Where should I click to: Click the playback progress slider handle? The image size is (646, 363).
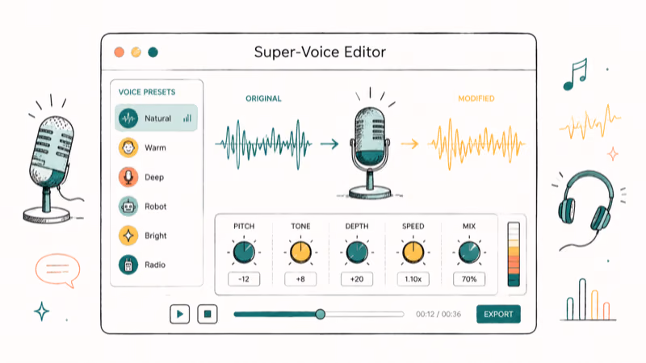coord(320,315)
